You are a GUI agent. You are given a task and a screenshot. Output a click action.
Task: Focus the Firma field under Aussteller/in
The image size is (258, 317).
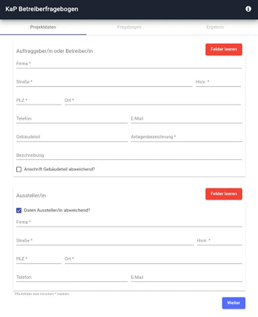click(x=129, y=222)
